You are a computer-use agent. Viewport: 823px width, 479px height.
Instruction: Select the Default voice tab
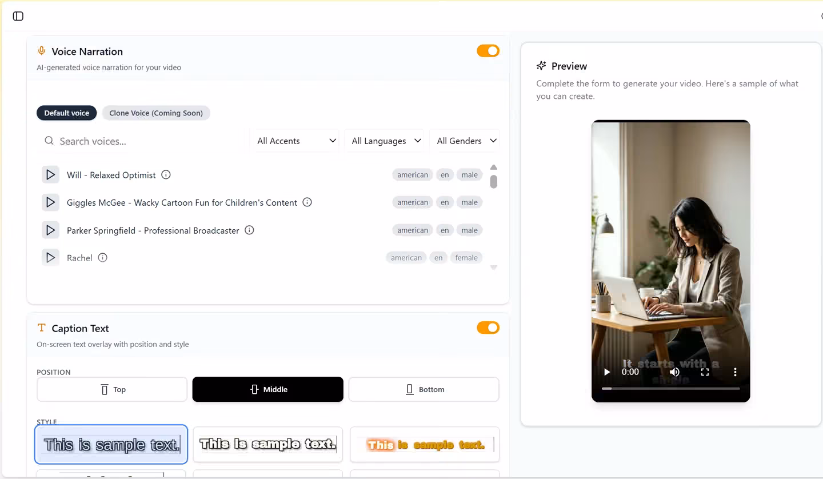pyautogui.click(x=67, y=113)
